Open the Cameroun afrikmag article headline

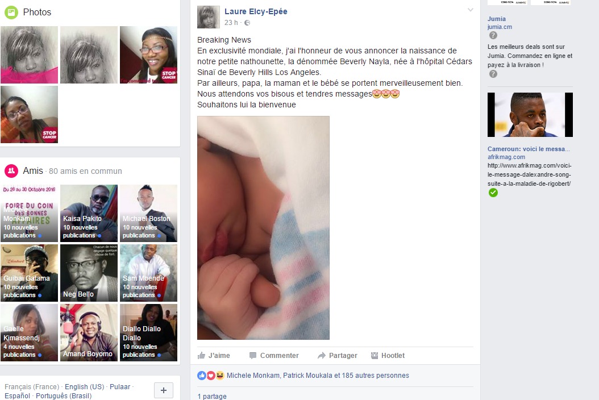(529, 149)
